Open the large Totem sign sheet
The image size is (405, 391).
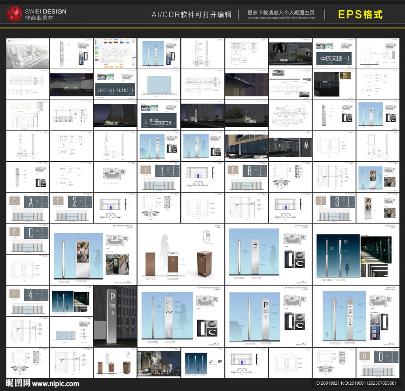(356, 316)
